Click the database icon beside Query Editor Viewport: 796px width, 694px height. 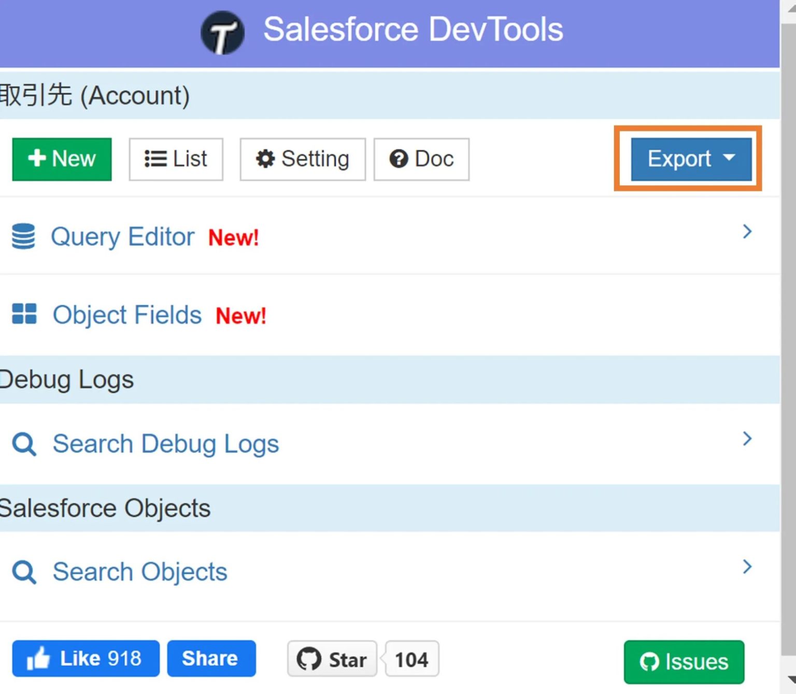coord(23,237)
